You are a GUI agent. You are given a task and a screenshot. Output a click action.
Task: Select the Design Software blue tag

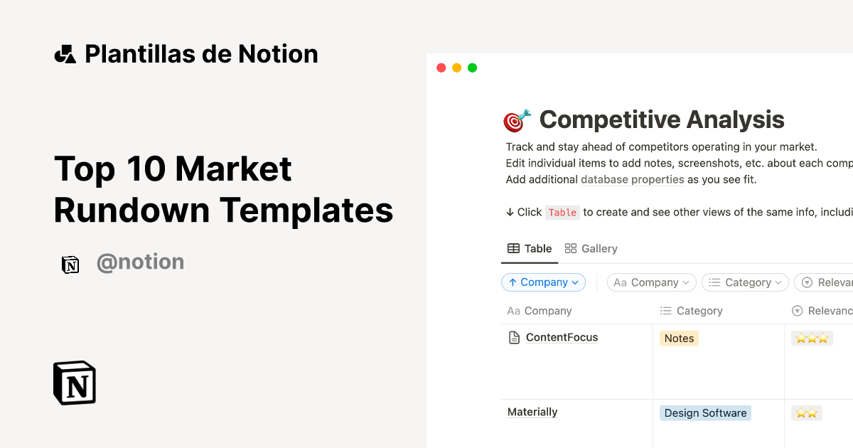[705, 412]
